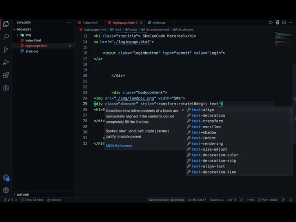Image resolution: width=296 pixels, height=222 pixels.
Task: Open the MDN Reference link
Action: point(119,146)
